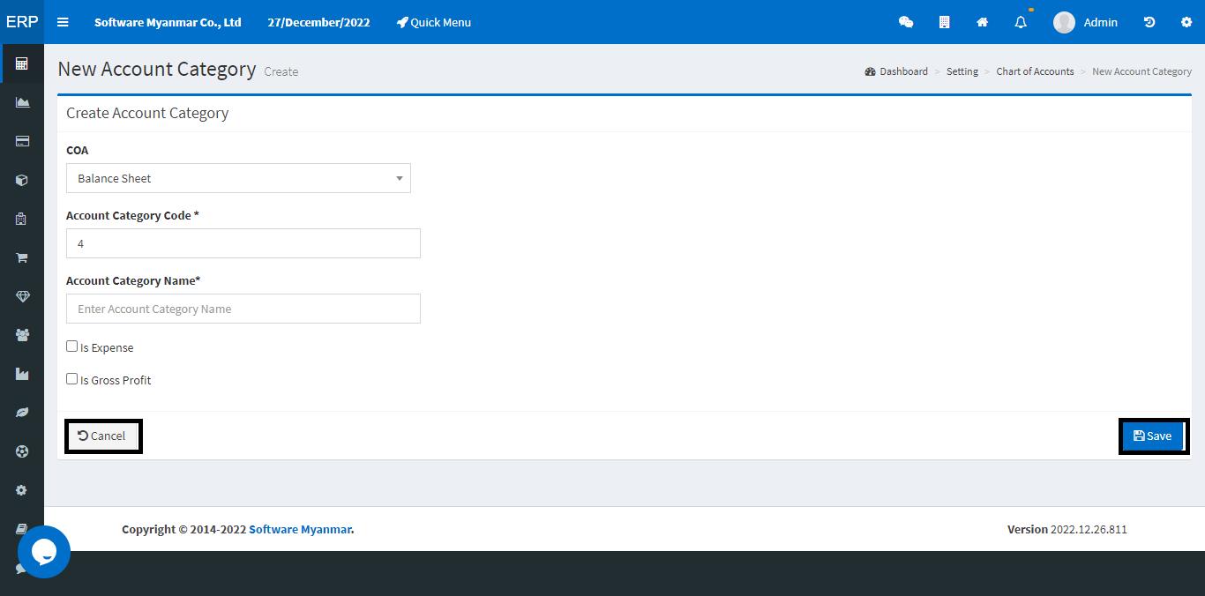
Task: Open soccer ball icon module in sidebar
Action: [22, 451]
